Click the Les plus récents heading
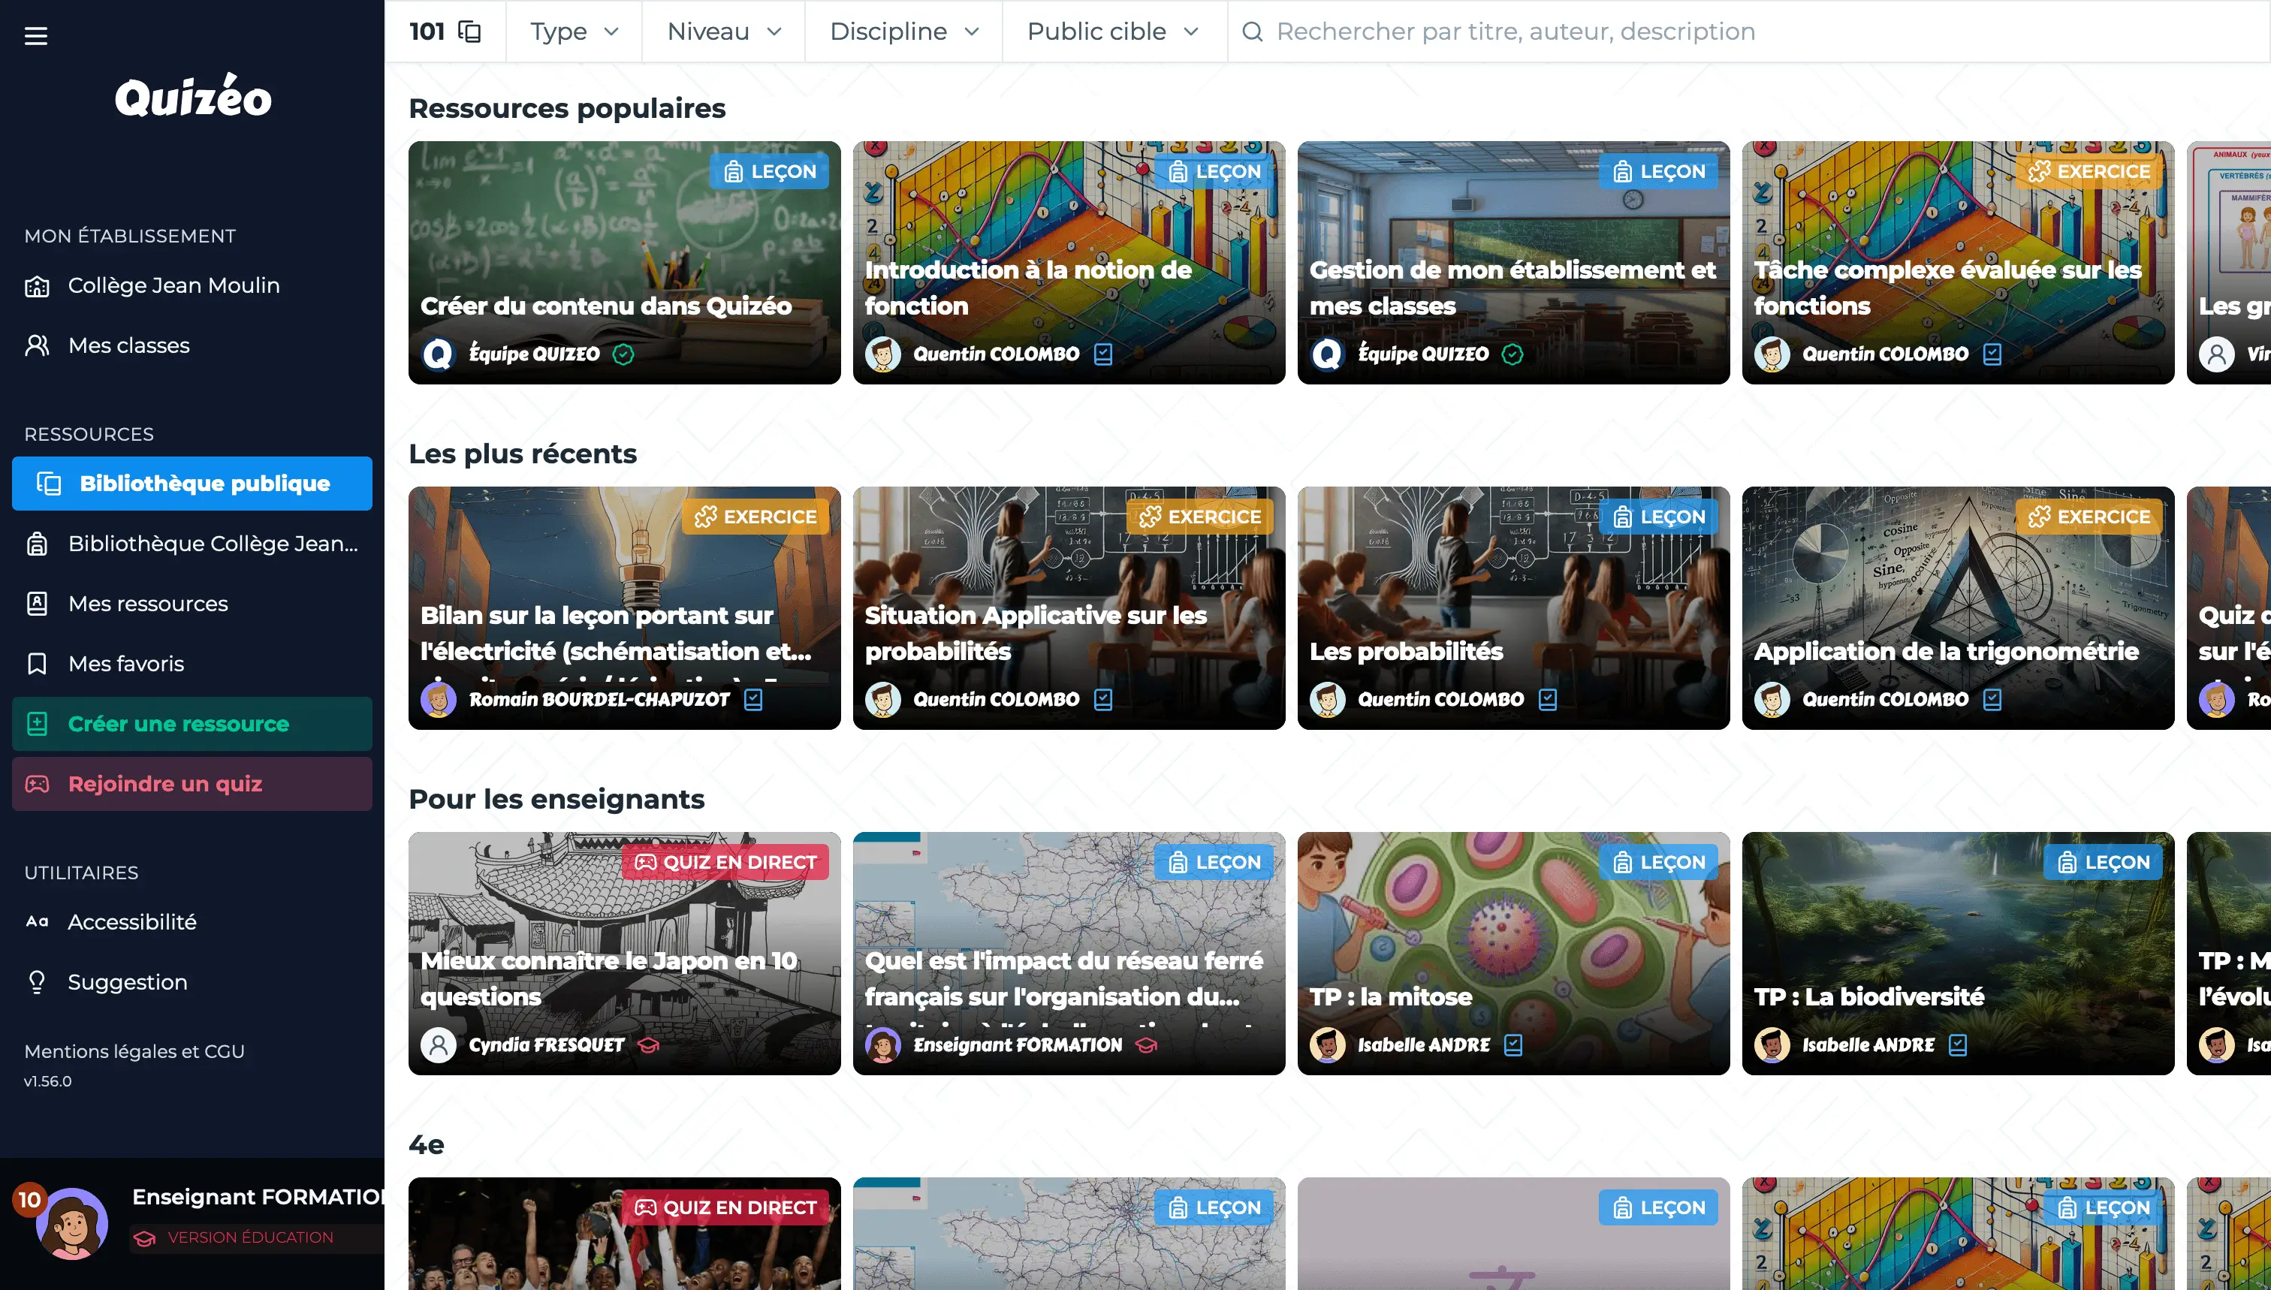 (x=523, y=454)
